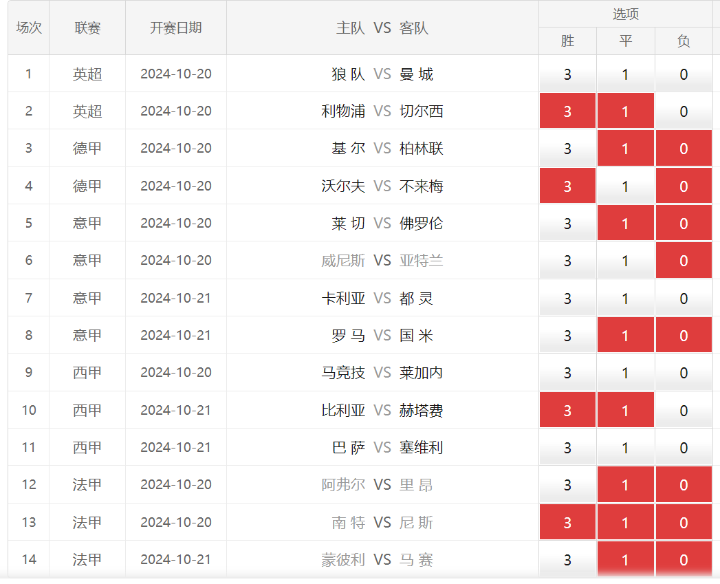Click the 场次 column header

pyautogui.click(x=29, y=28)
